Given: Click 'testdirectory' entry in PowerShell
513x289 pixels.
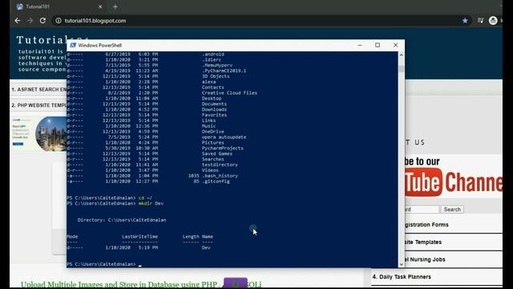Looking at the screenshot, I should [220, 165].
